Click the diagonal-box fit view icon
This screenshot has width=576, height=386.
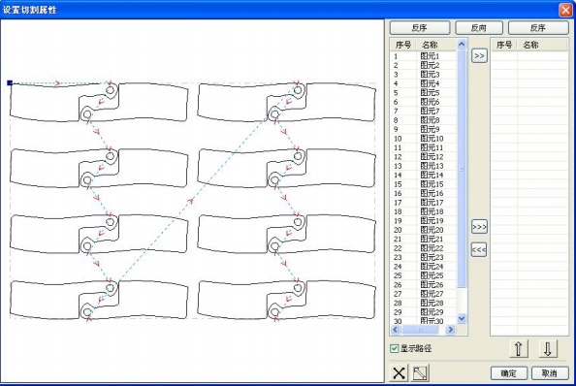click(420, 373)
